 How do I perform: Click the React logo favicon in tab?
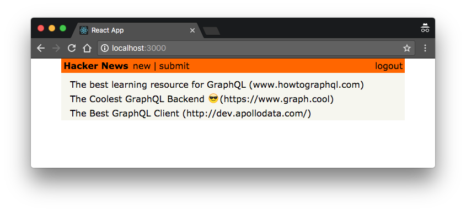(84, 30)
